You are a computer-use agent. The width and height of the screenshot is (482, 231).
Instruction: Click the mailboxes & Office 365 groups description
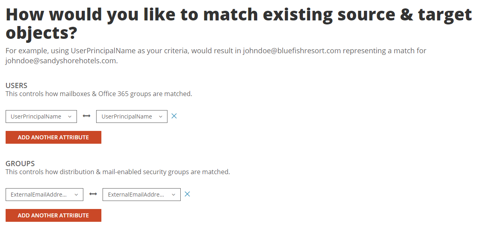point(99,94)
